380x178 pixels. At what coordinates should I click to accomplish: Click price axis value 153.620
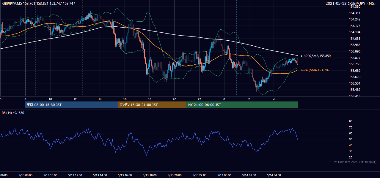355,77
